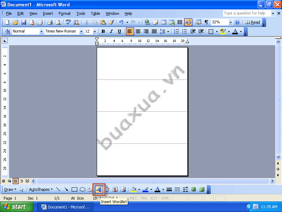Expand the Borders dropdown arrow

click(x=217, y=31)
